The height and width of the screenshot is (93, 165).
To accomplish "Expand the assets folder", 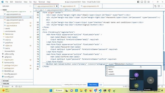I will click(7, 28).
